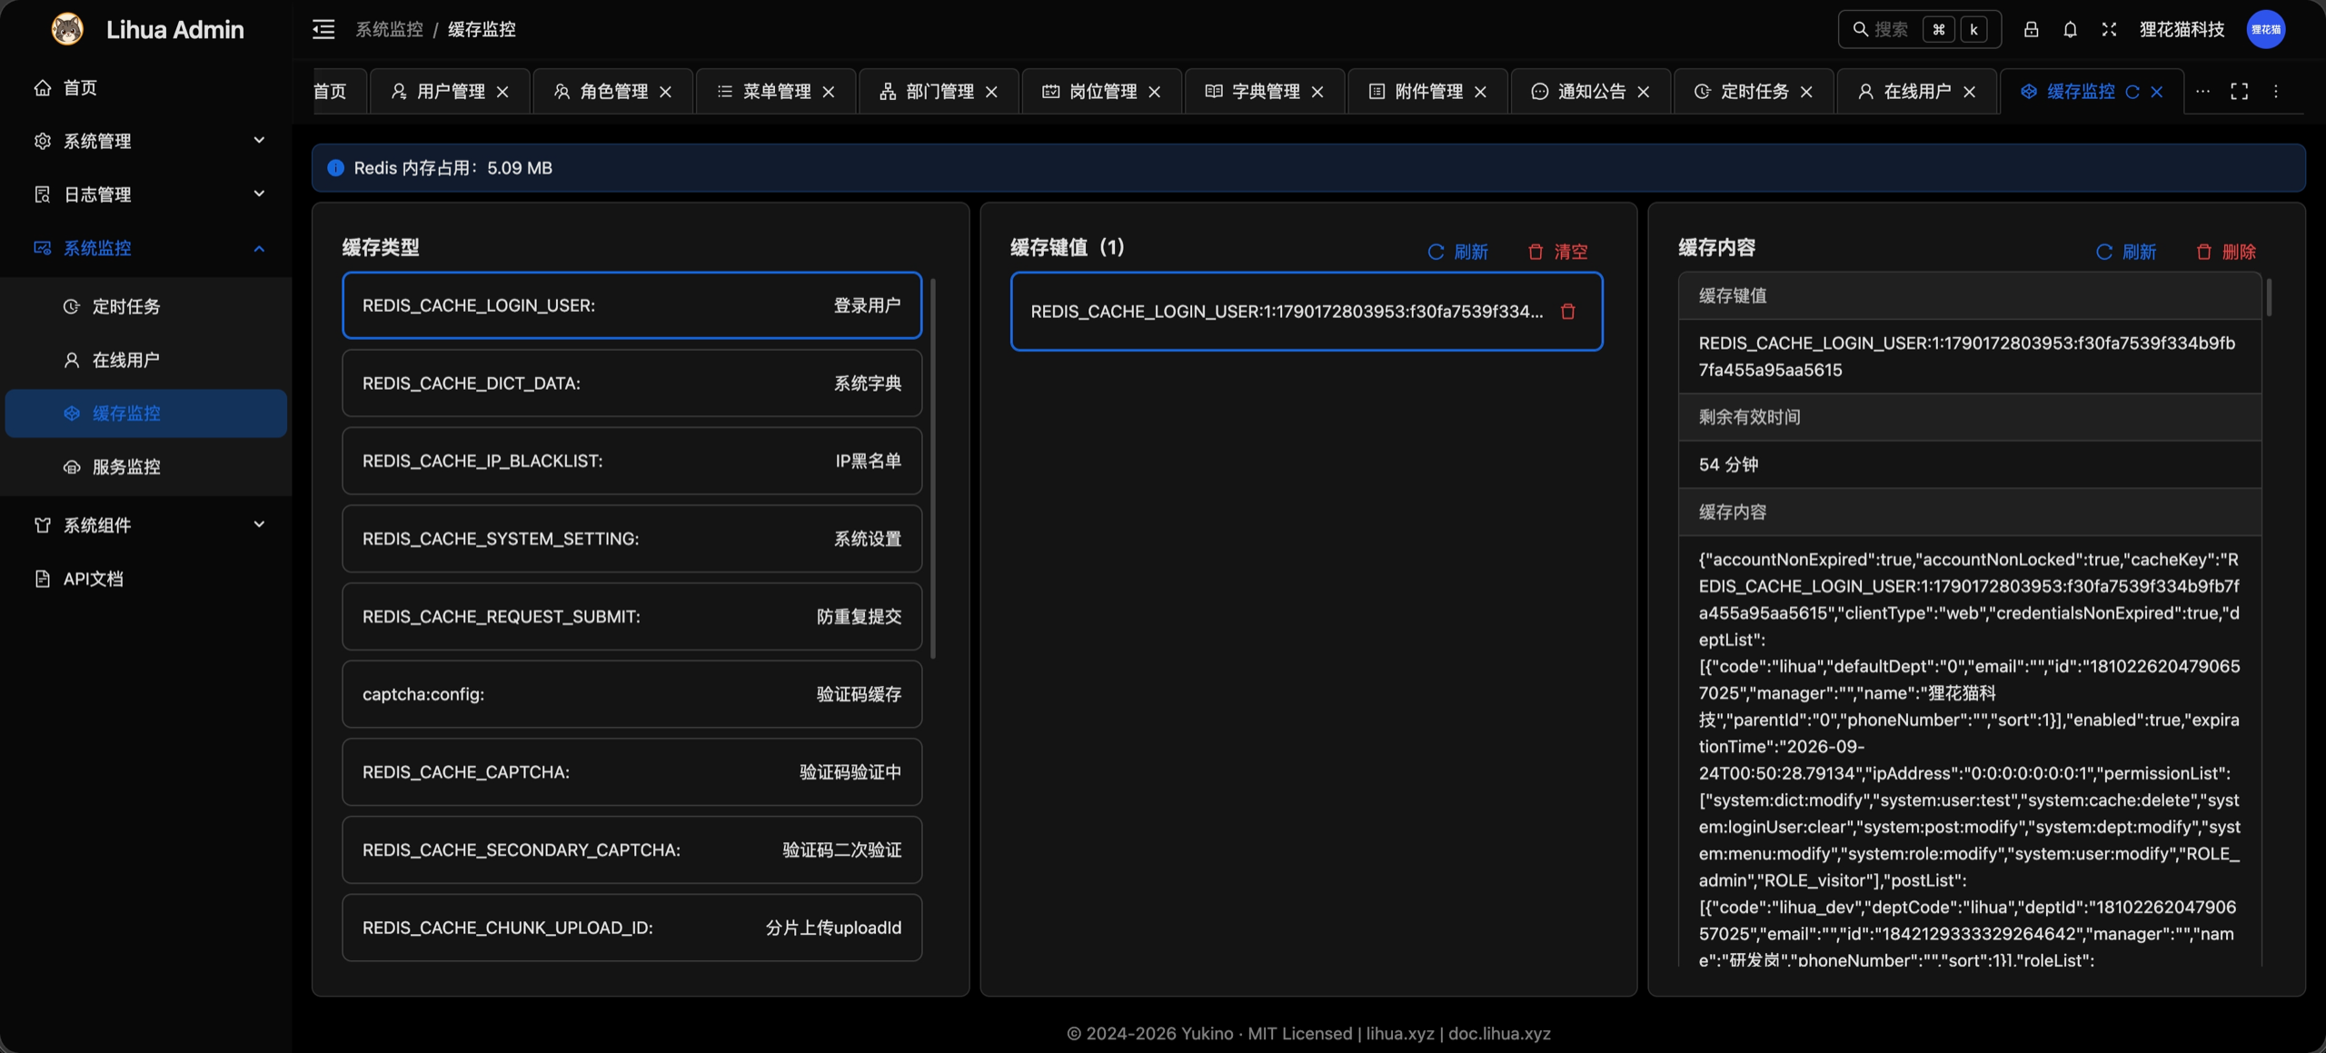Close the 在线用户 tab

point(1969,92)
